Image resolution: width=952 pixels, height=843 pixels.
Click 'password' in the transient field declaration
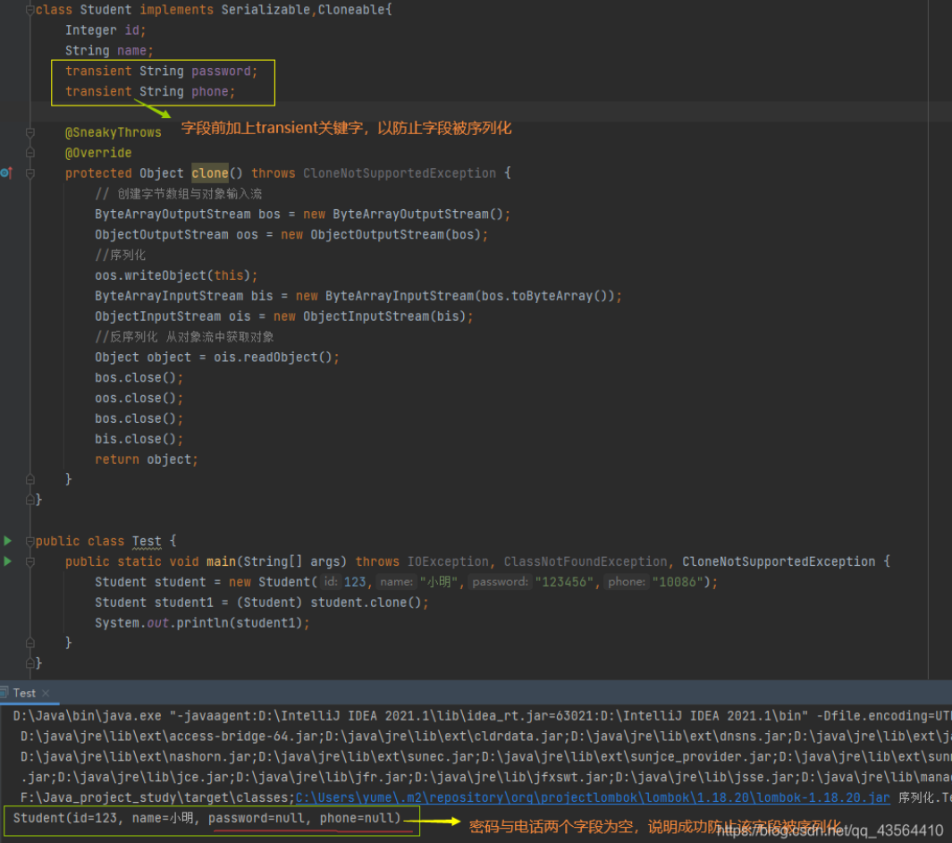[221, 71]
